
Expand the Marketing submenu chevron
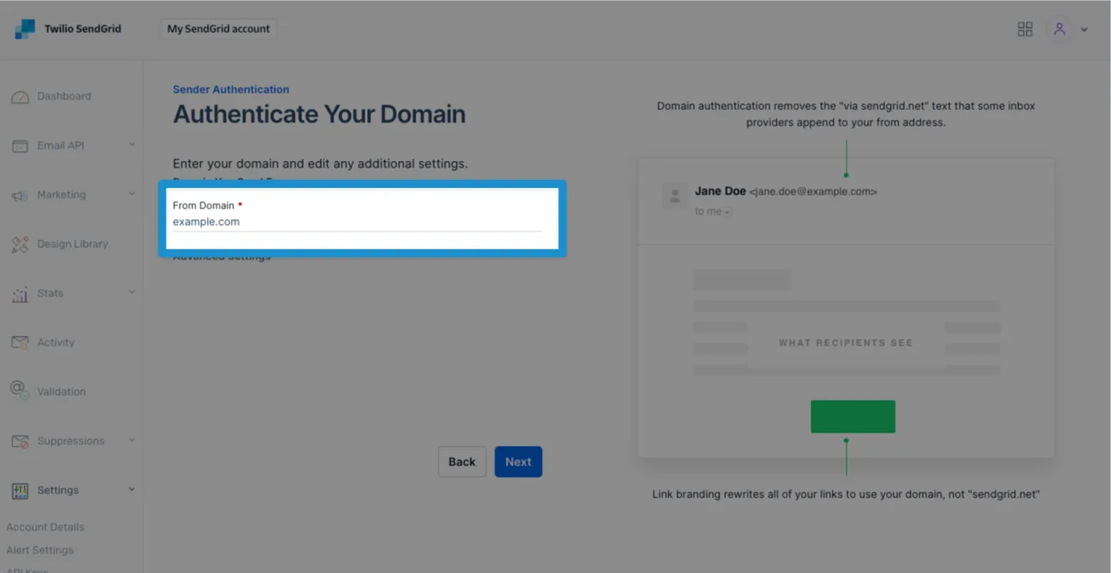pyautogui.click(x=131, y=195)
